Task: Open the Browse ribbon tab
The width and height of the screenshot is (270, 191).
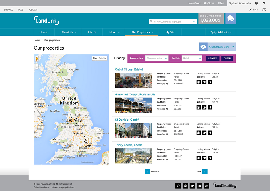Action: 9,10
